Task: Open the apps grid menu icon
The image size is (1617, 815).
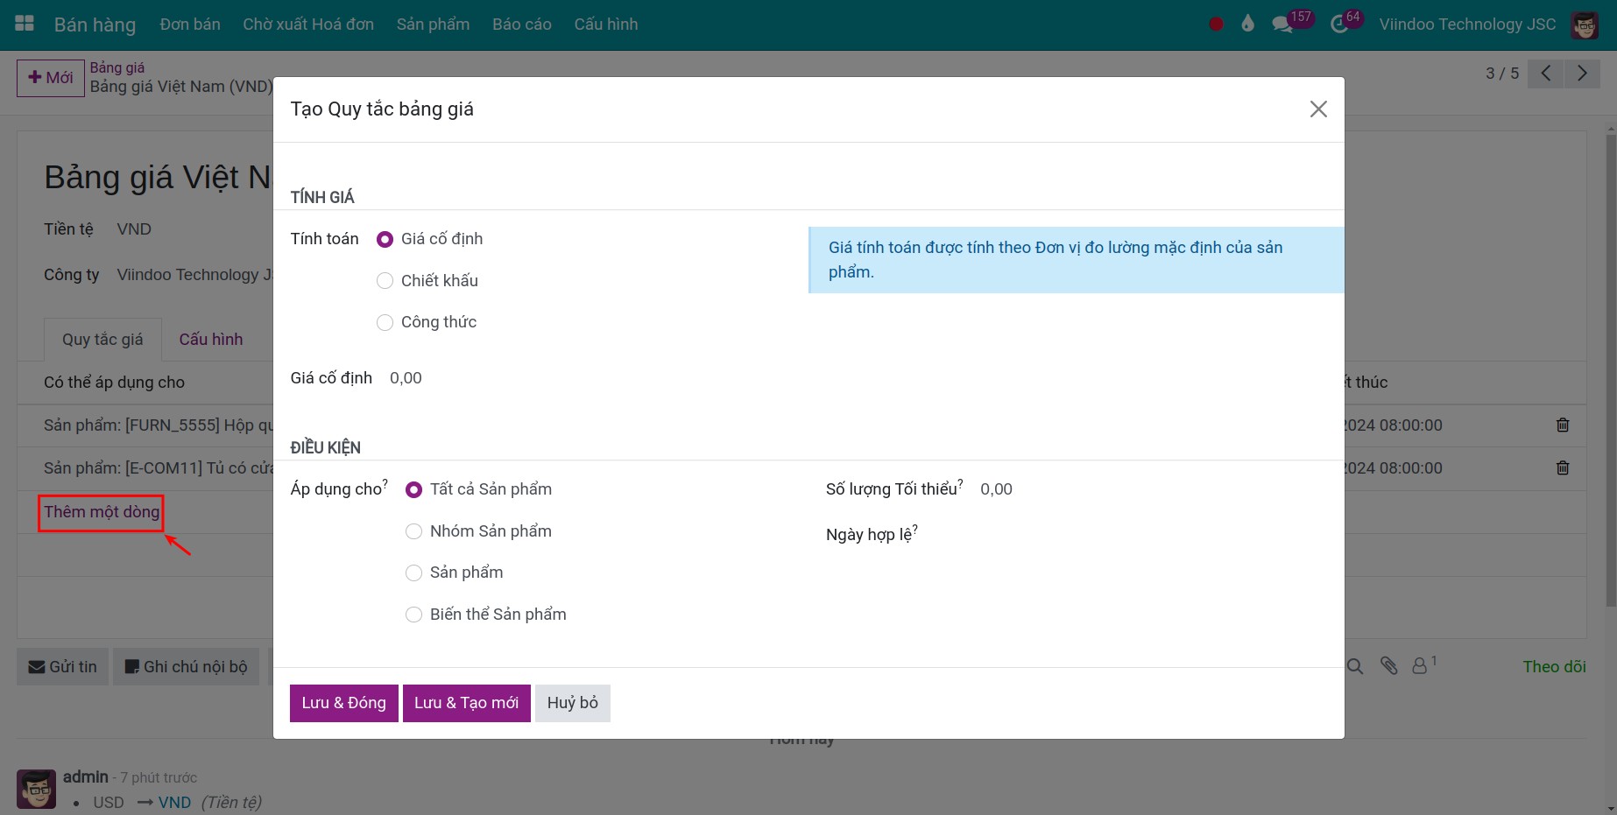Action: (25, 24)
